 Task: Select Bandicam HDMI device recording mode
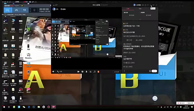25,10
